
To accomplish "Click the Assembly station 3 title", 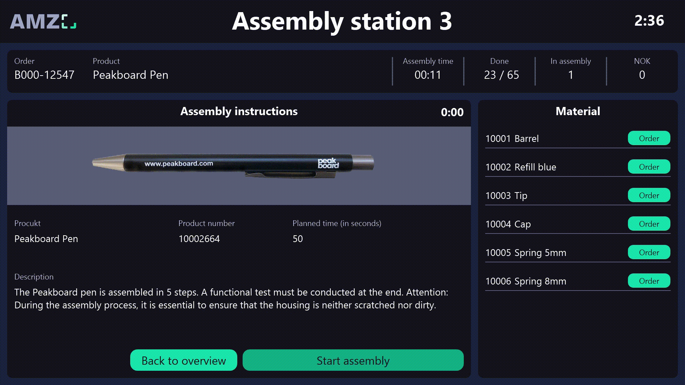I will coord(342,22).
